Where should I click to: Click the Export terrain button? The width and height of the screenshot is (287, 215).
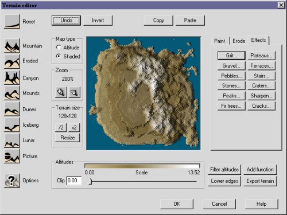260,181
